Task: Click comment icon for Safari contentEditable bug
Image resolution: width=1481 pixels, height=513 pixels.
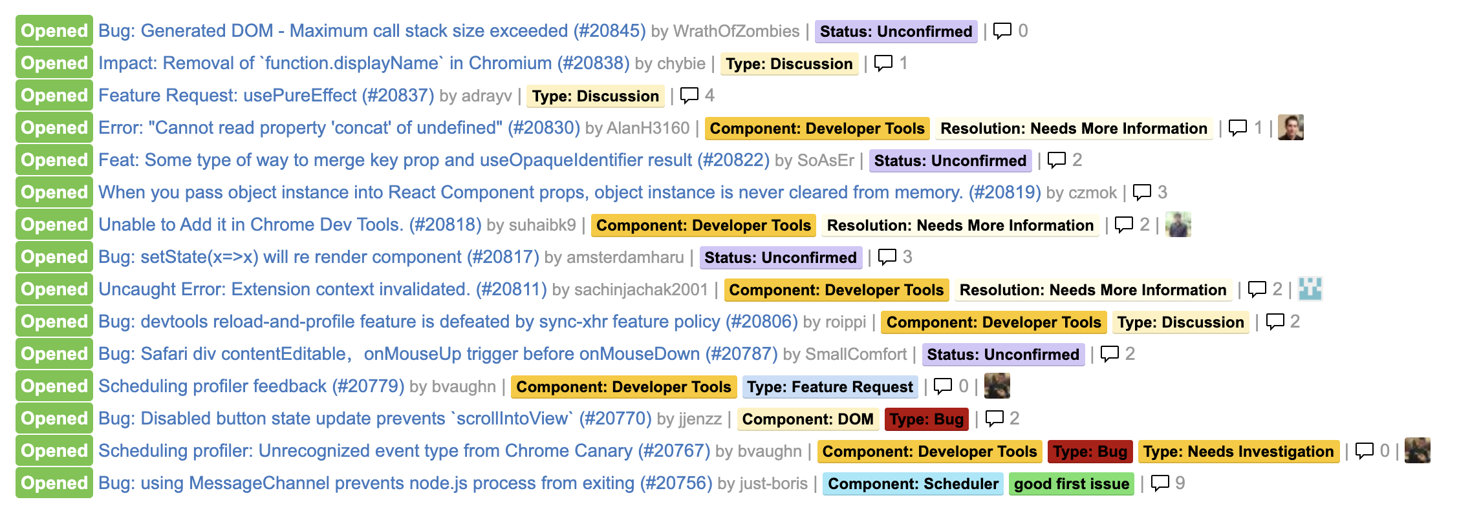Action: pyautogui.click(x=1109, y=353)
